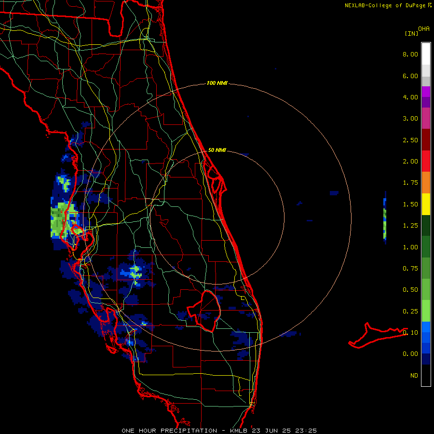Click the NEXLAB-College of DuPage credit text
This screenshot has height=434, width=434.
click(x=385, y=5)
